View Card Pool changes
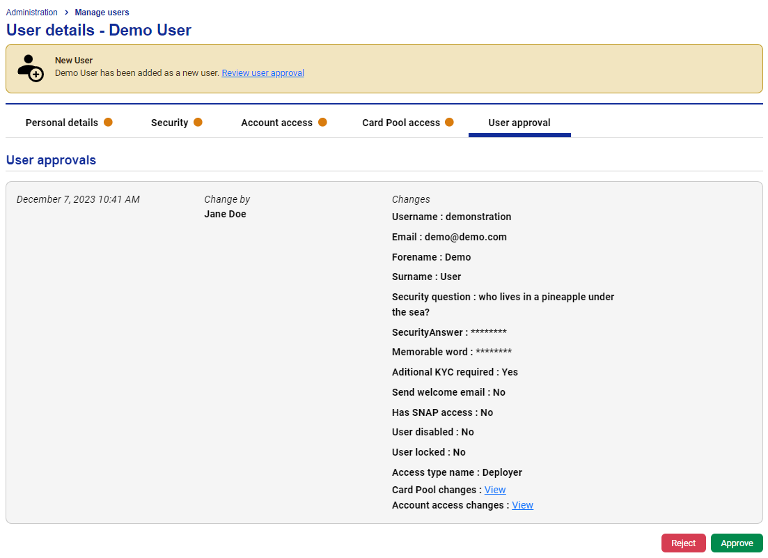Image resolution: width=768 pixels, height=558 pixels. coord(495,490)
